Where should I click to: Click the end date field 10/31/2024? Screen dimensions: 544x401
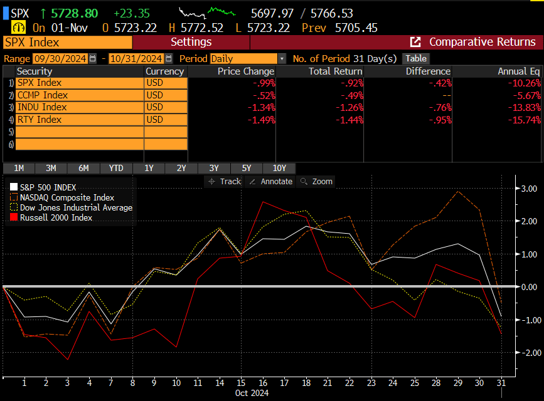[136, 58]
